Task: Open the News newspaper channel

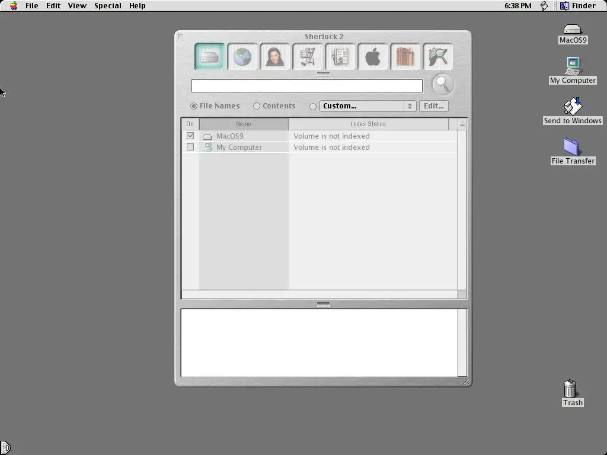Action: [340, 56]
